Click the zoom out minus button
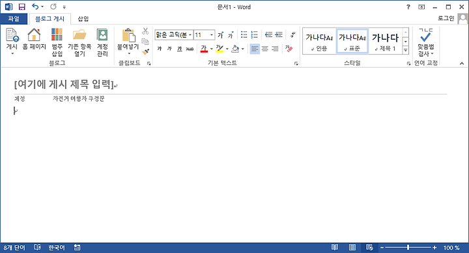 (x=382, y=248)
